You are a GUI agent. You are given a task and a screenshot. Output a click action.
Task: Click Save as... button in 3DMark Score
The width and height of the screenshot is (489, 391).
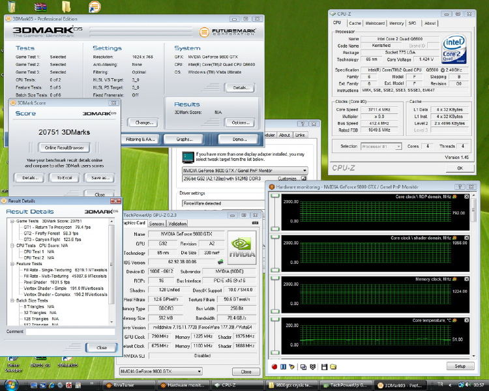tap(100, 178)
